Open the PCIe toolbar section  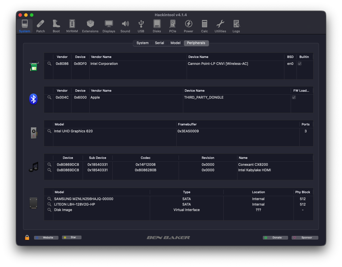[x=173, y=26]
